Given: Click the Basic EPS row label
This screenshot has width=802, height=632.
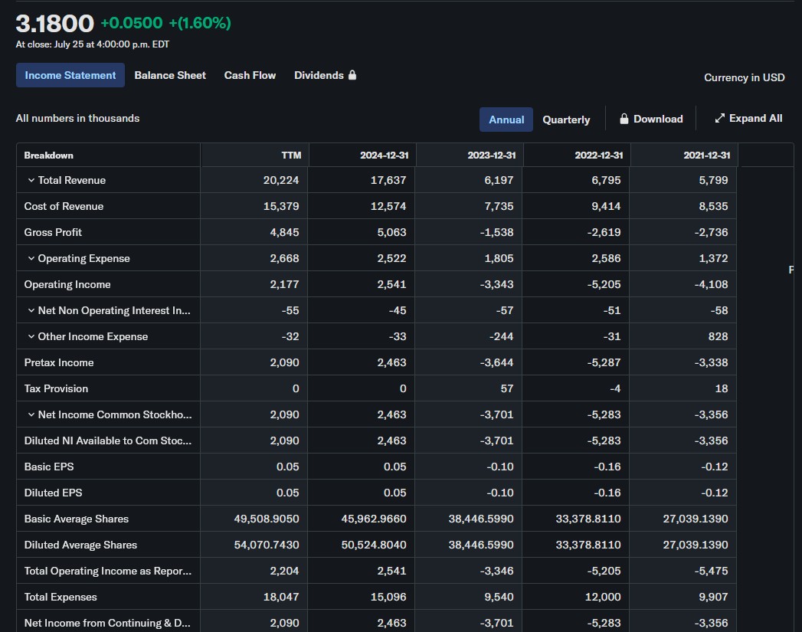Looking at the screenshot, I should [48, 467].
